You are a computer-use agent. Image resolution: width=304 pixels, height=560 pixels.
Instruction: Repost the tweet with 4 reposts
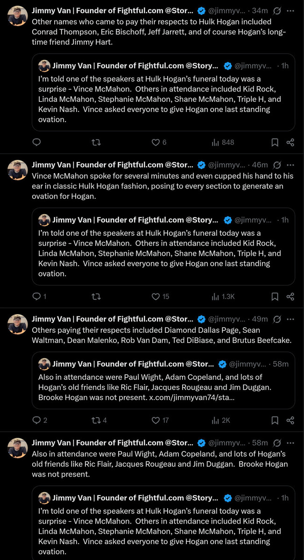[99, 420]
